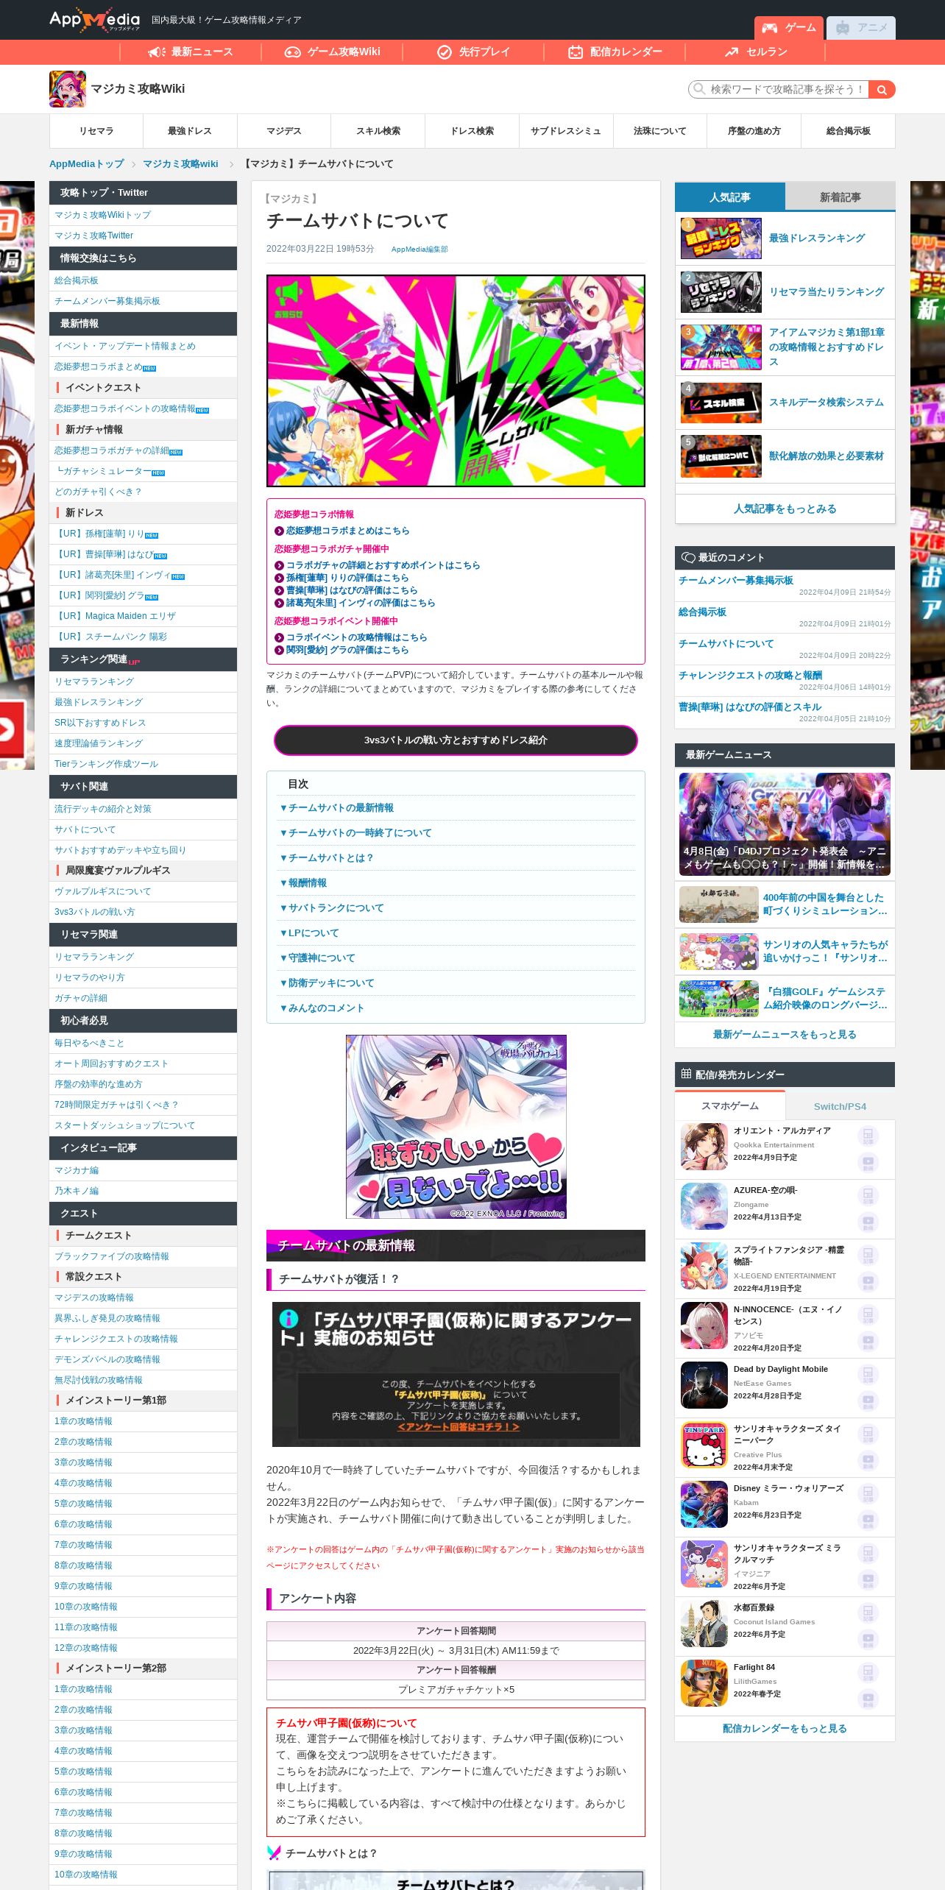This screenshot has width=945, height=1890.
Task: Click 最新ゲームニュースをもっと見る link
Action: coord(785,1035)
